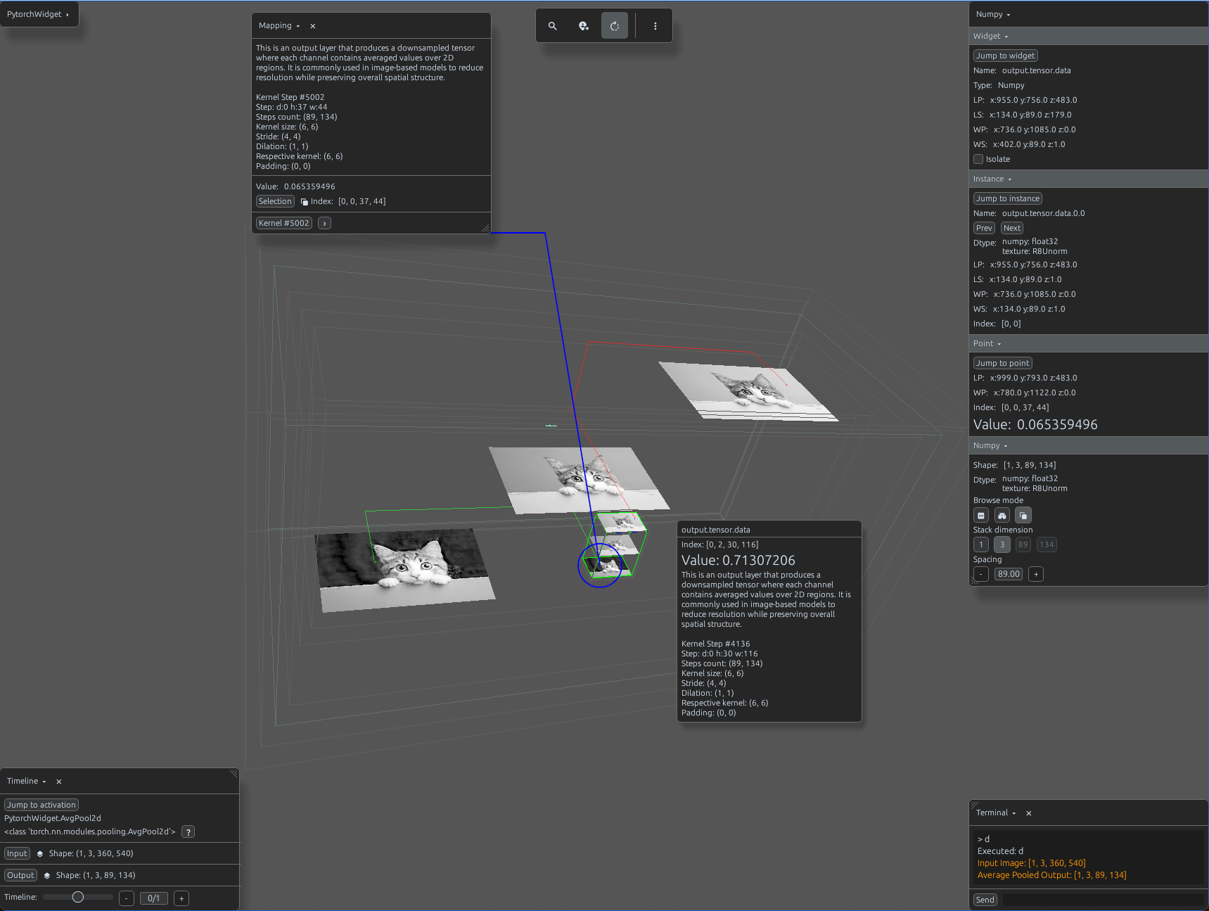Collapse the Instance section header
Image resolution: width=1209 pixels, height=911 pixels.
pos(992,179)
